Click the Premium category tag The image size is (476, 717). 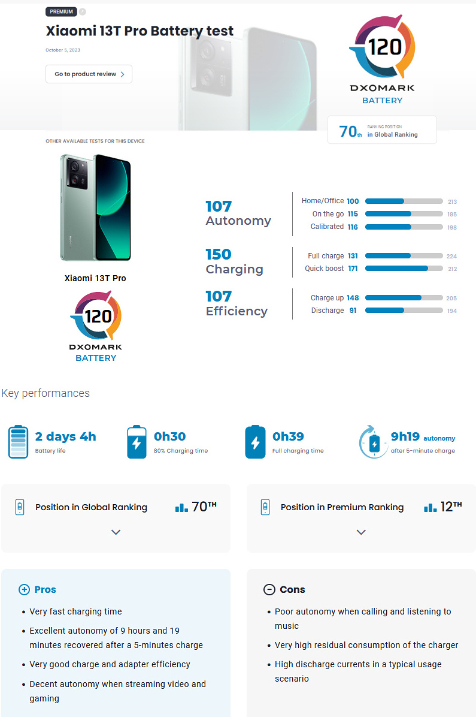coord(61,11)
